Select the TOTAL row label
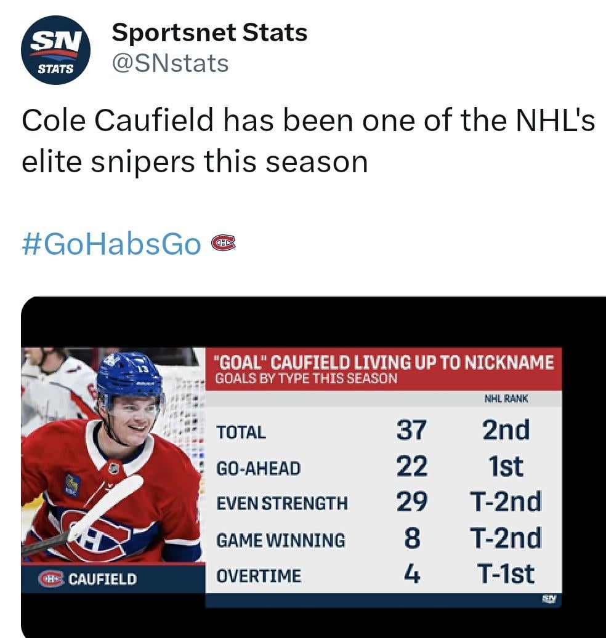606x638 pixels. (241, 433)
